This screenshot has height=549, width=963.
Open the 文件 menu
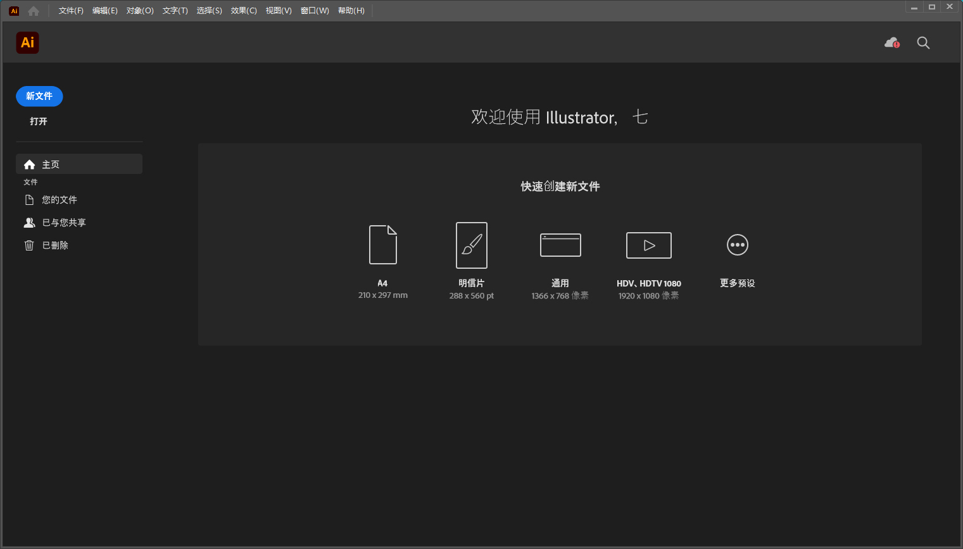[x=70, y=10]
